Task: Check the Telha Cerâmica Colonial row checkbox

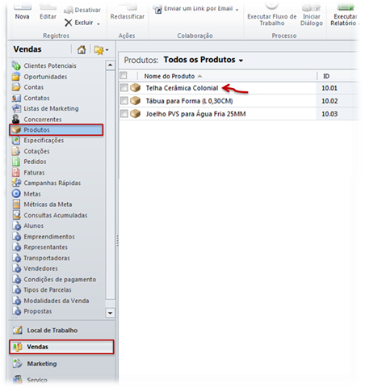Action: [124, 88]
